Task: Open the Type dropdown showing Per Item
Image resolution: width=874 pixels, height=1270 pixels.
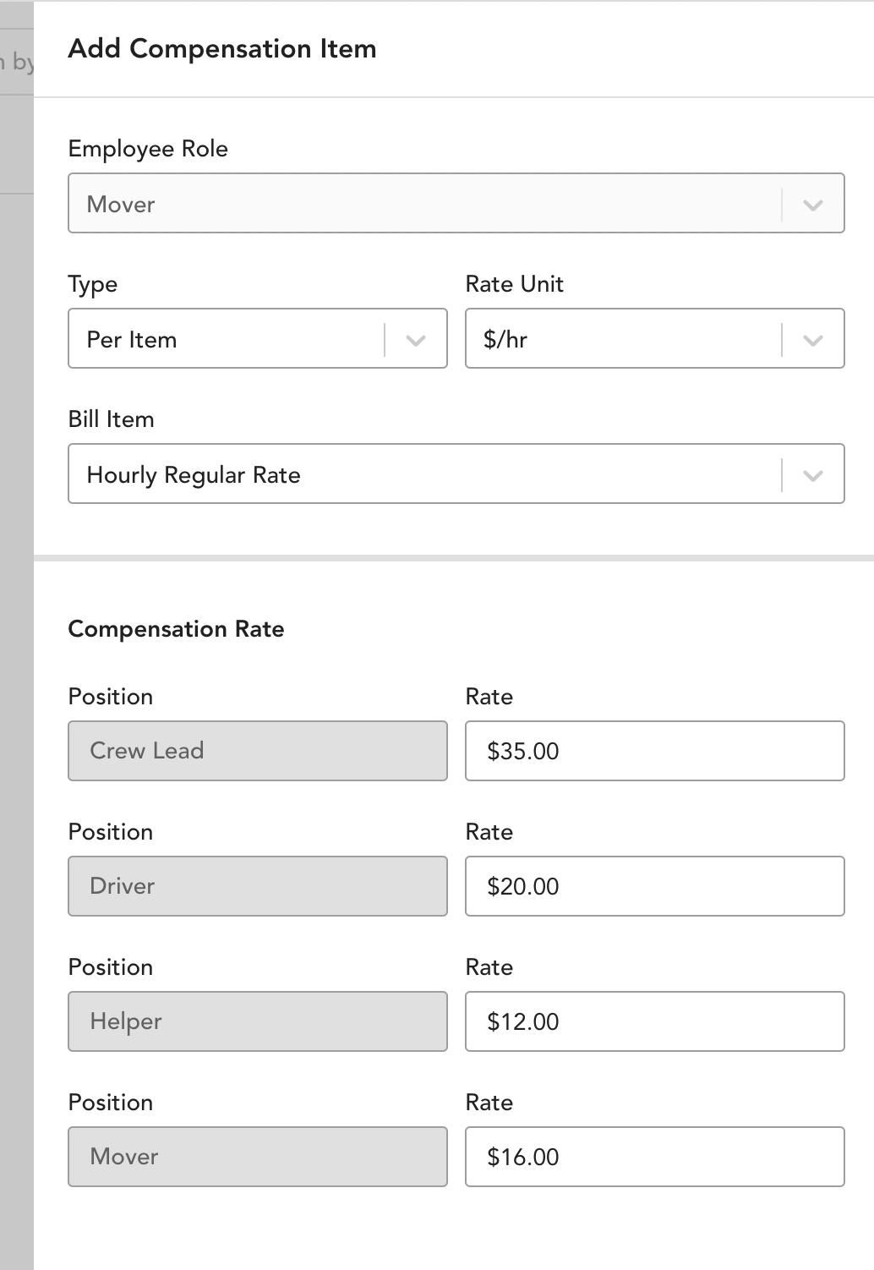Action: pos(258,338)
